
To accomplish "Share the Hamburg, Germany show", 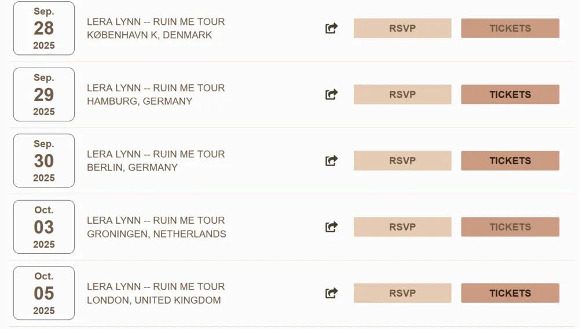I will [x=331, y=94].
